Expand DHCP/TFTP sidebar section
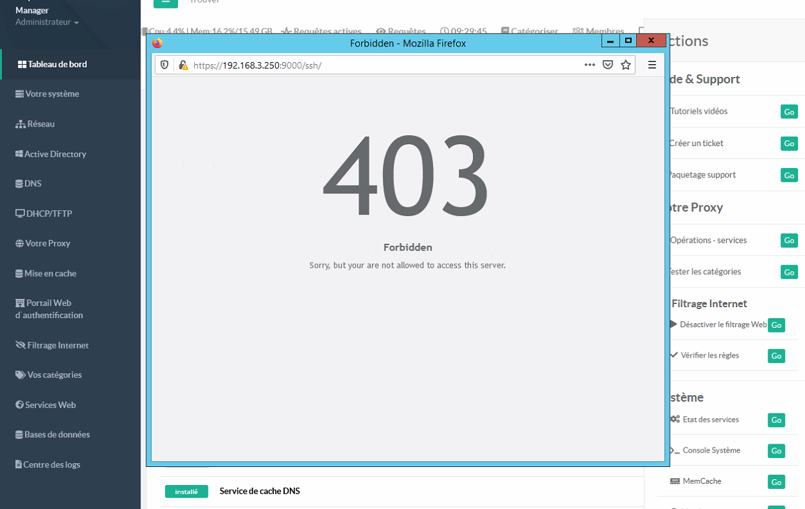Image resolution: width=805 pixels, height=509 pixels. [x=49, y=213]
